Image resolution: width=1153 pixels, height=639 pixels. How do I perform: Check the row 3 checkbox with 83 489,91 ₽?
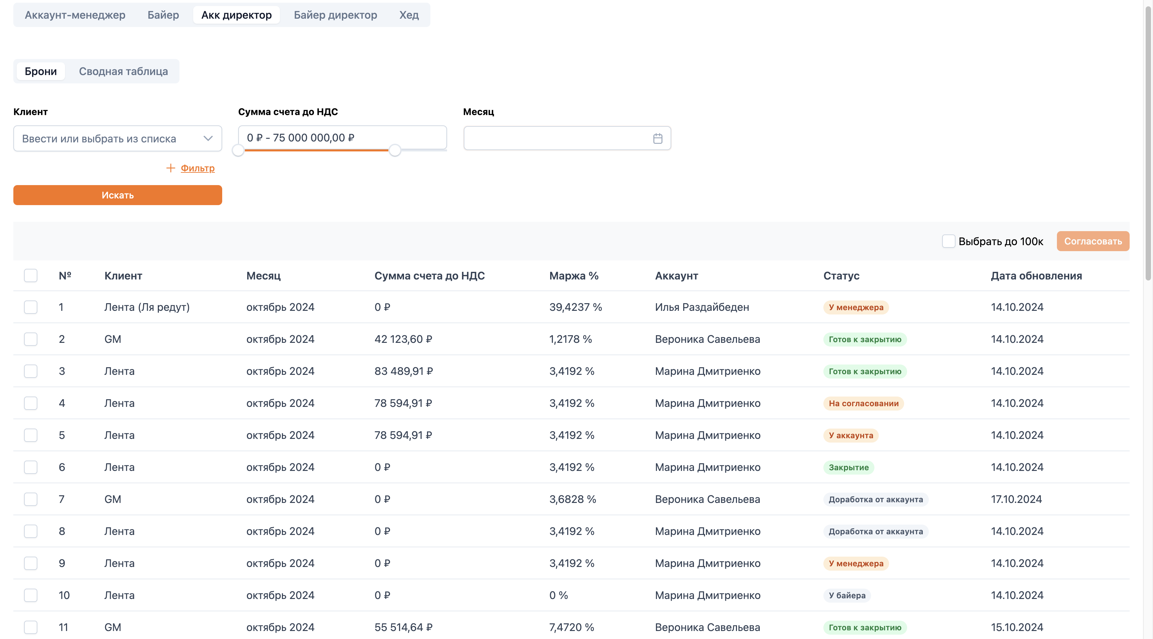click(x=30, y=371)
